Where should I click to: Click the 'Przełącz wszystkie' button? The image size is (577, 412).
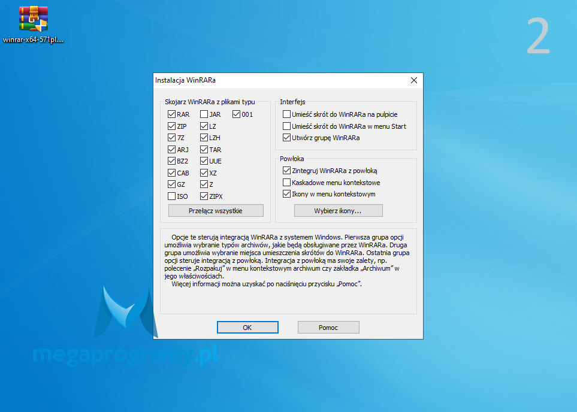(216, 211)
